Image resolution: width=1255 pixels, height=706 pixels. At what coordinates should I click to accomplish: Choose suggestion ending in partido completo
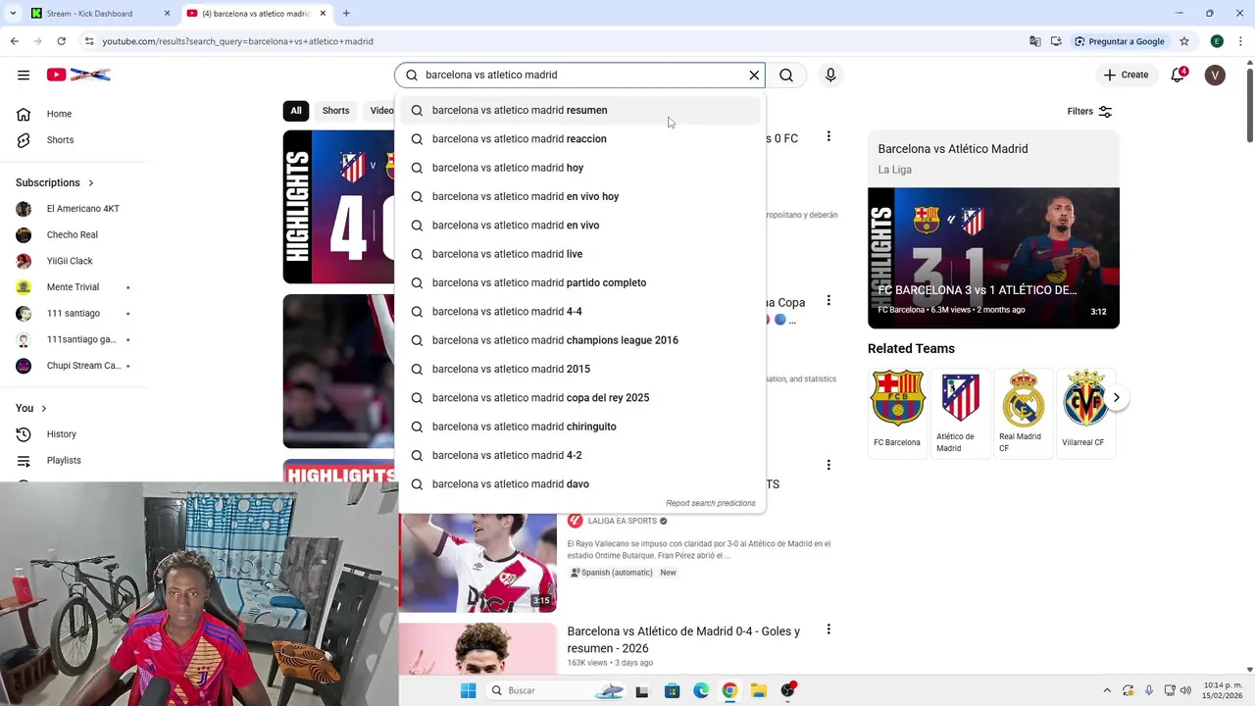(580, 282)
